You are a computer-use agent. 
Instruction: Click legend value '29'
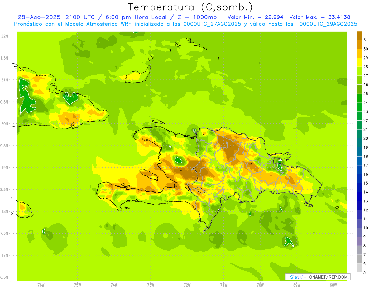[x=366, y=58]
